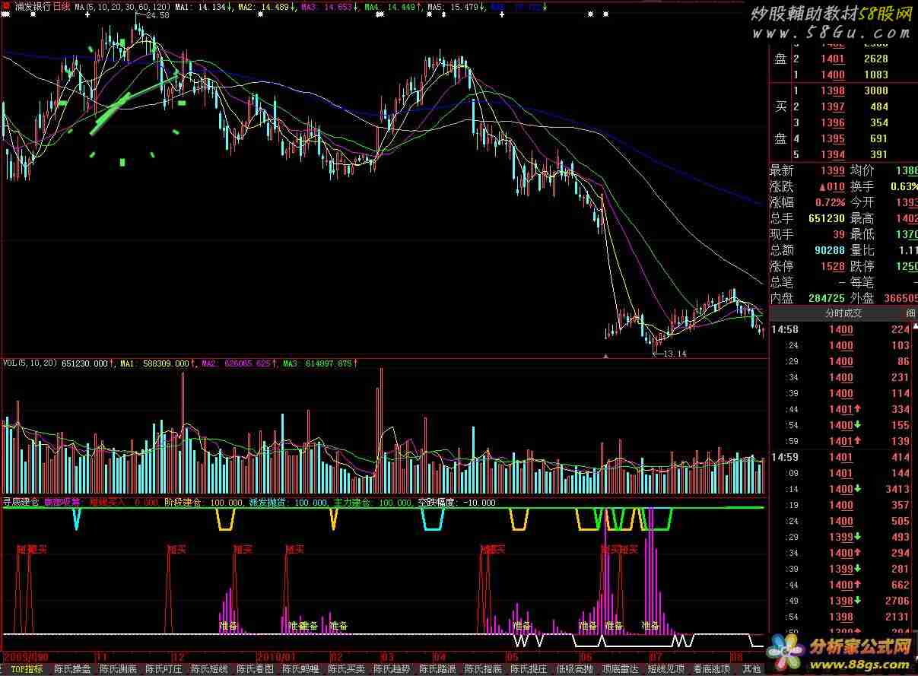Image resolution: width=918 pixels, height=676 pixels.
Task: Click the 空跌幅度: -10.000 label
Action: click(x=456, y=503)
